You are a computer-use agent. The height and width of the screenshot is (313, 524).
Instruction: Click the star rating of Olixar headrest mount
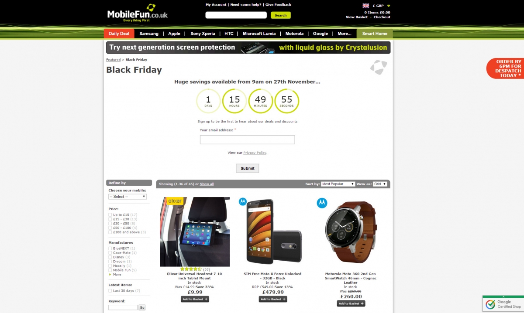pyautogui.click(x=190, y=269)
